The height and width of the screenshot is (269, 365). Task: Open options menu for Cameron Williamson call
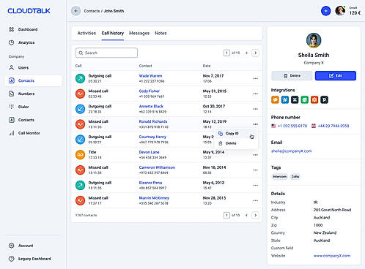pos(256,170)
